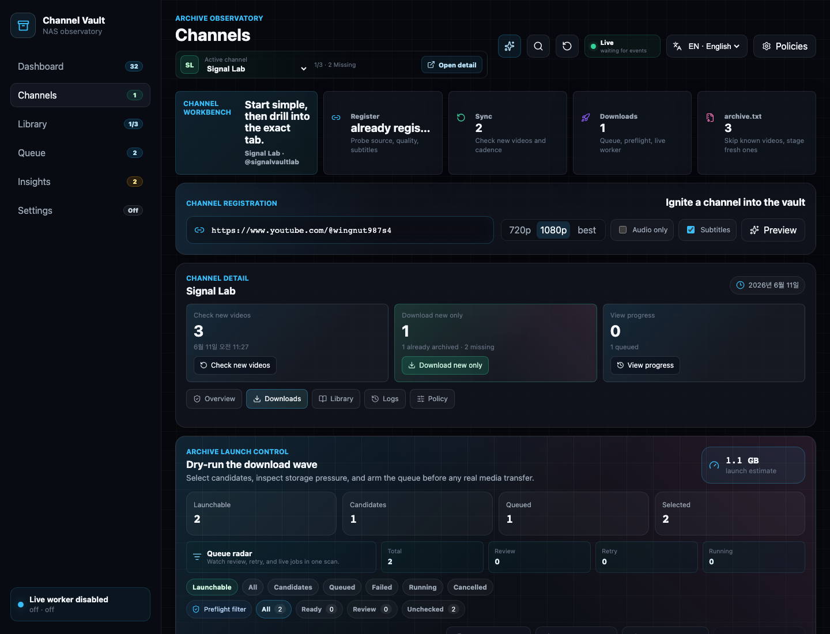Click the Policies button
This screenshot has height=634, width=830.
[x=784, y=46]
